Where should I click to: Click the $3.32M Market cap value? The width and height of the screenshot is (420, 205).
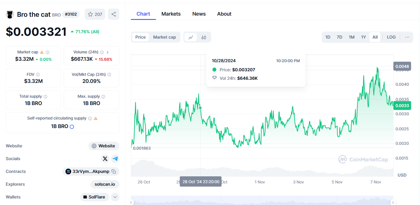(24, 59)
